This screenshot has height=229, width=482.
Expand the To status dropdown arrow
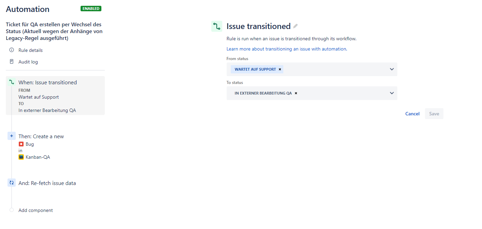tap(392, 93)
